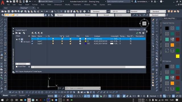
Task: Click the MODEL button in status bar
Action: click(x=51, y=96)
